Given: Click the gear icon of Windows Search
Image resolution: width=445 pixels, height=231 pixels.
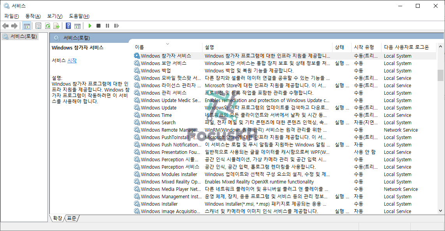Looking at the screenshot, I should point(137,122).
